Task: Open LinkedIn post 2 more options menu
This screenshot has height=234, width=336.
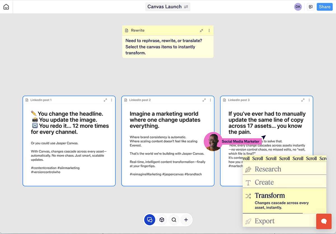Action: coord(211,100)
